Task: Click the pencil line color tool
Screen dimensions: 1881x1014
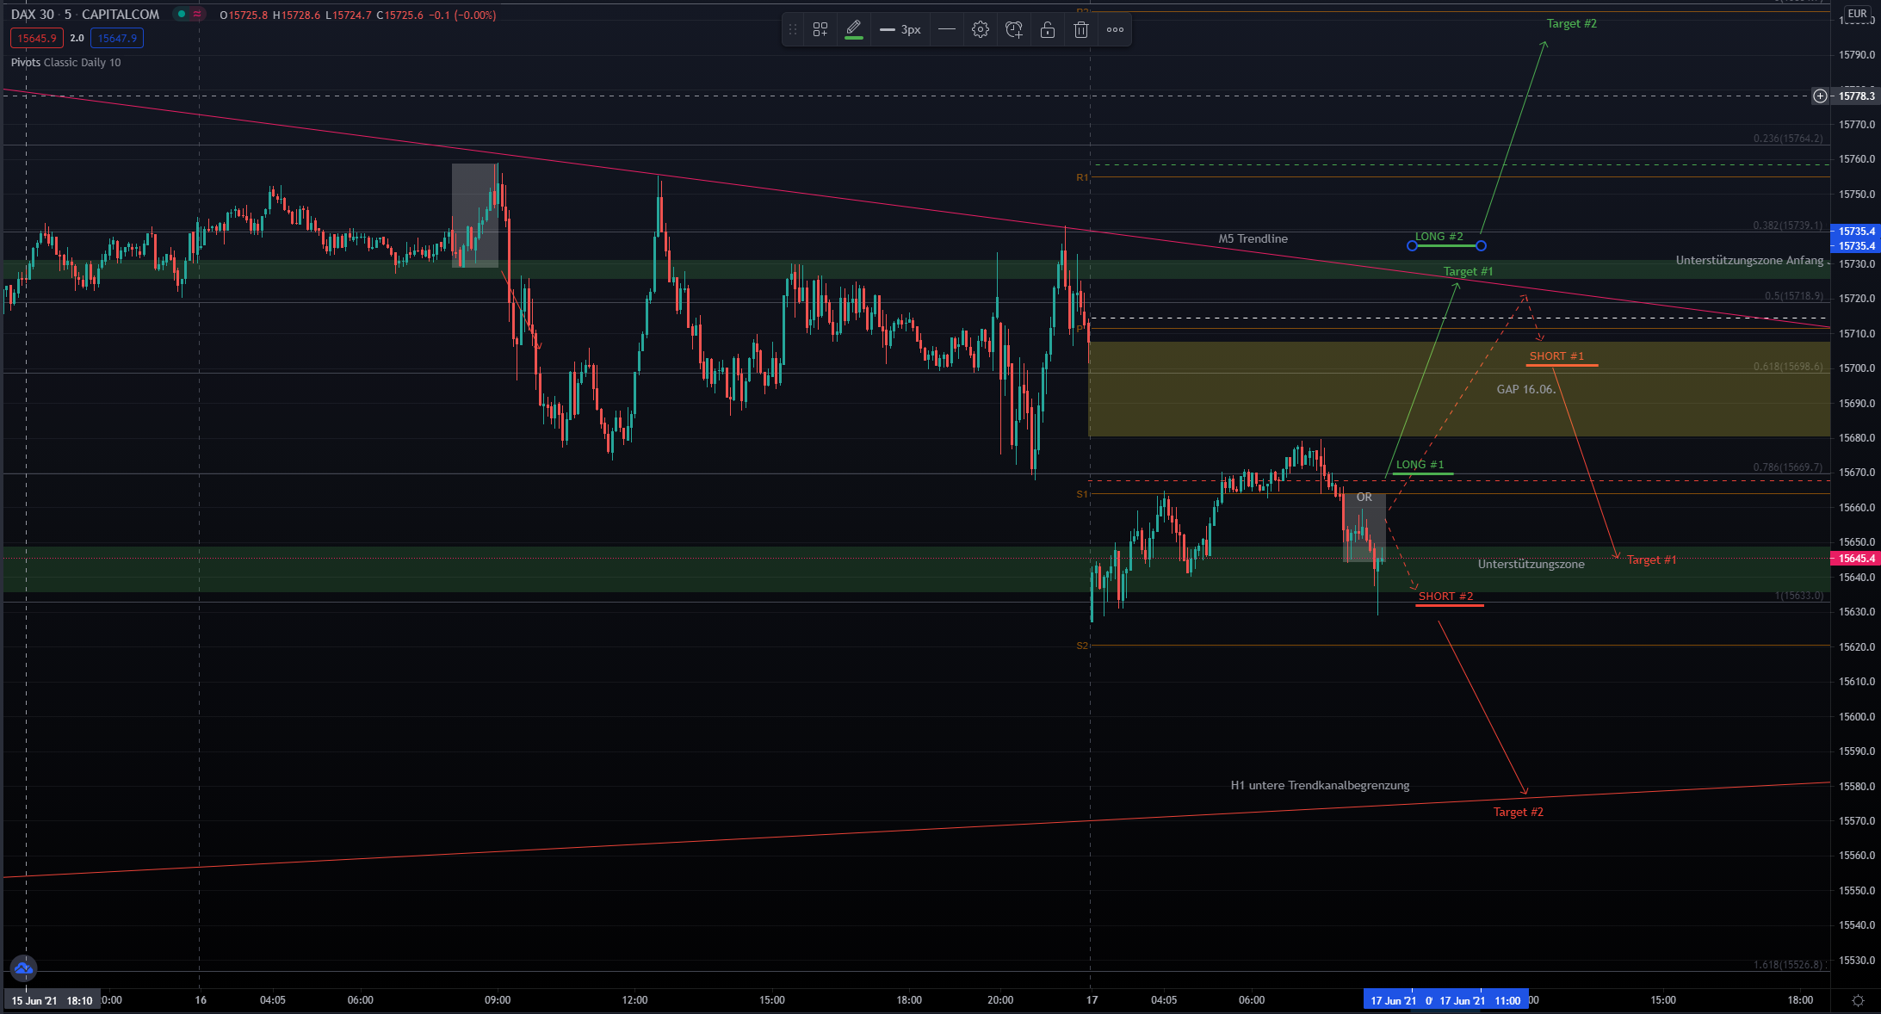Action: [854, 29]
